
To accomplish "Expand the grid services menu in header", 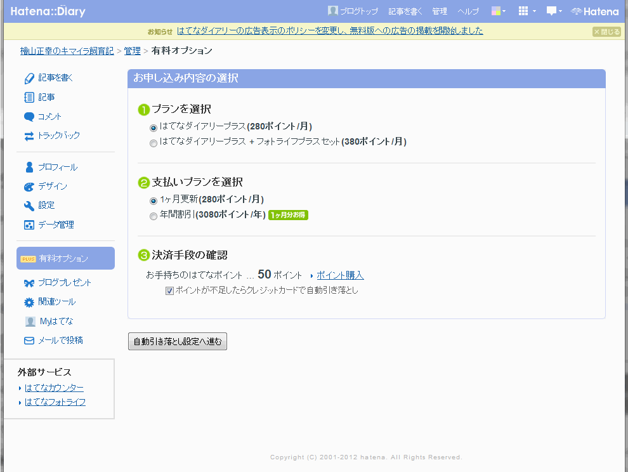I will pyautogui.click(x=527, y=11).
